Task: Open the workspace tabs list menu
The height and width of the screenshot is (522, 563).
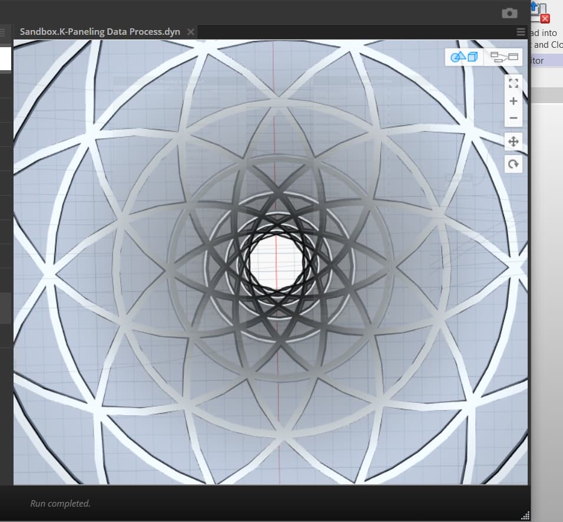Action: click(521, 32)
